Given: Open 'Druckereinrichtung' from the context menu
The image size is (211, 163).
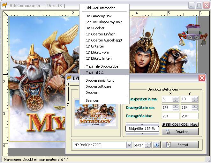Looking at the screenshot, I should 100,80.
